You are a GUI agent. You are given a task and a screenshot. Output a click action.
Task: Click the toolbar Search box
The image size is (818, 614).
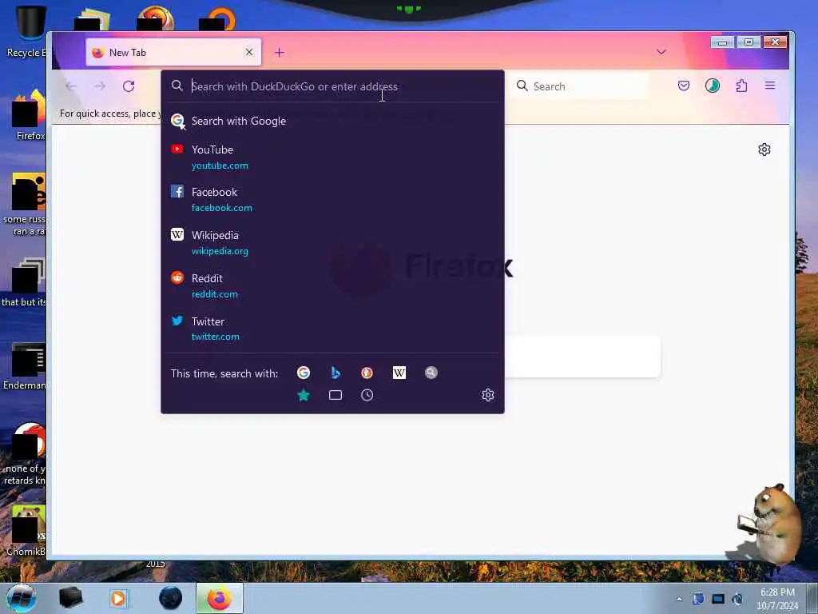click(580, 86)
